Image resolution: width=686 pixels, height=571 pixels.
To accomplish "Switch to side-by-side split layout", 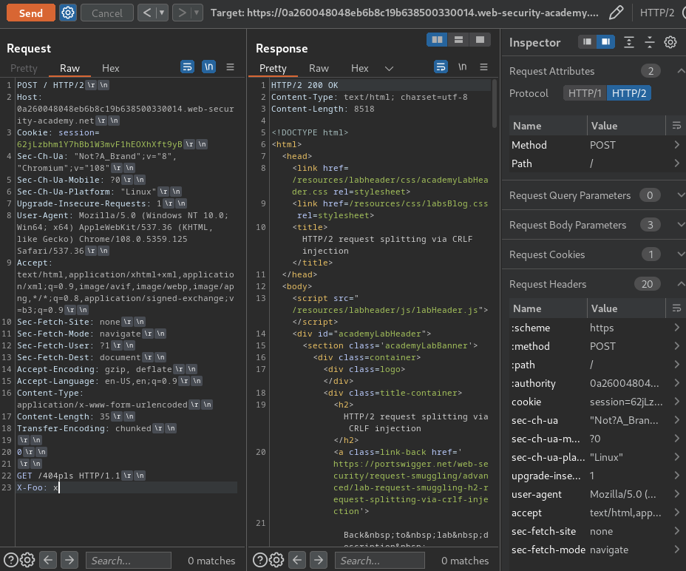I will pyautogui.click(x=437, y=40).
